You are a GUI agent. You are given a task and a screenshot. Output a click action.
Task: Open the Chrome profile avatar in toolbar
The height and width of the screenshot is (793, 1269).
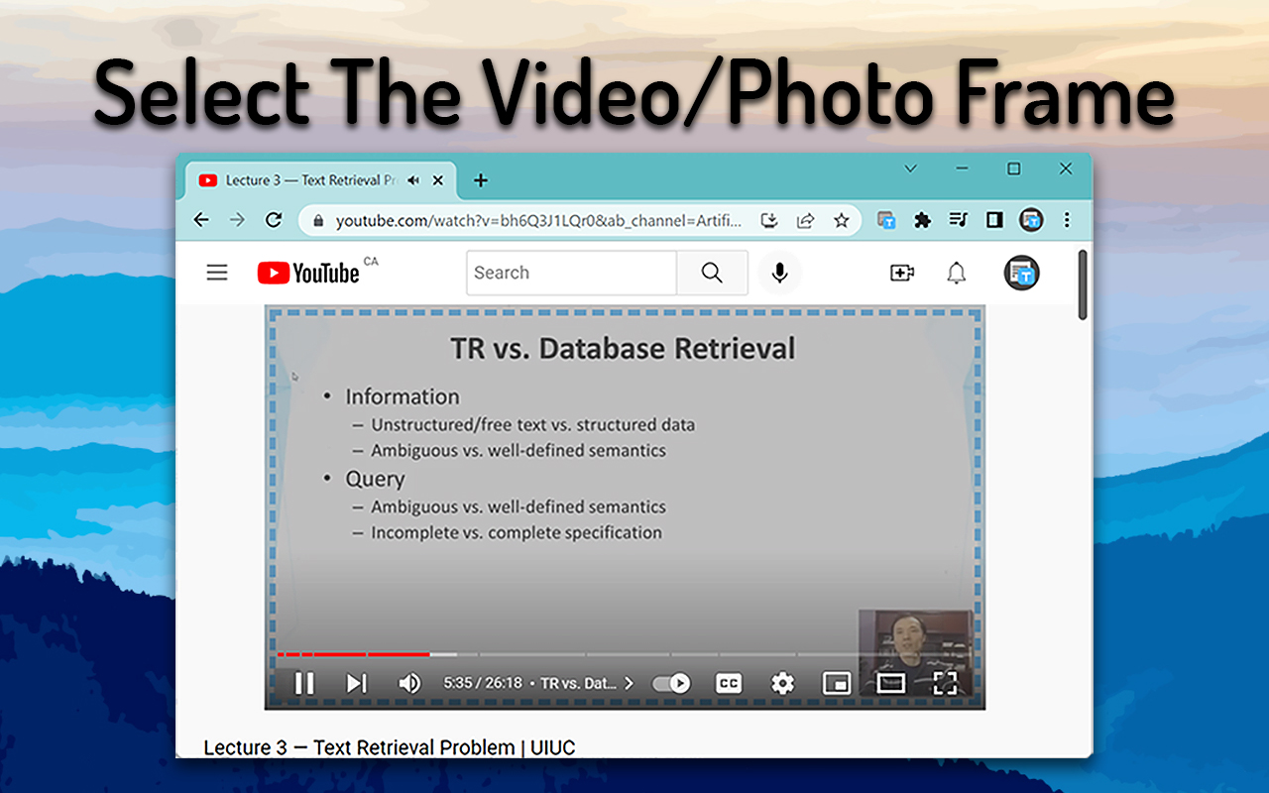[1031, 220]
